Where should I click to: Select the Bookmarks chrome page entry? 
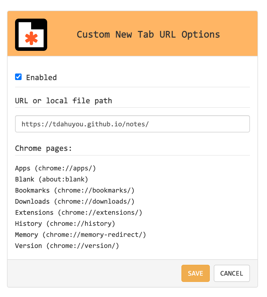point(75,190)
